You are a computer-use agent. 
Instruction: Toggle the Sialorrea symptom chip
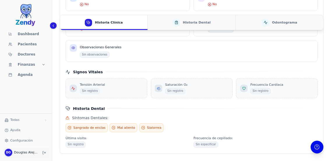151,128
